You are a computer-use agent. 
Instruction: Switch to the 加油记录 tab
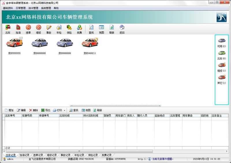click(24, 155)
